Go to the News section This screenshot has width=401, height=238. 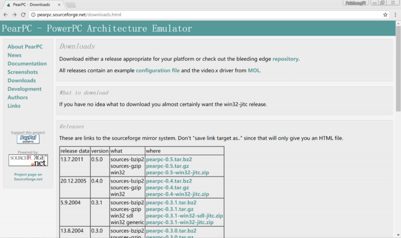tap(14, 55)
